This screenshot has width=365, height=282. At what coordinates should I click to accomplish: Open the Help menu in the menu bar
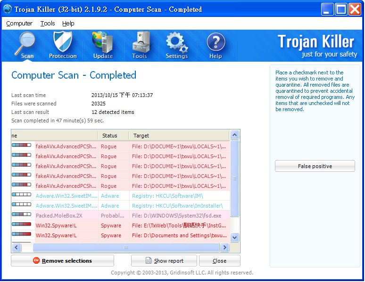click(68, 23)
